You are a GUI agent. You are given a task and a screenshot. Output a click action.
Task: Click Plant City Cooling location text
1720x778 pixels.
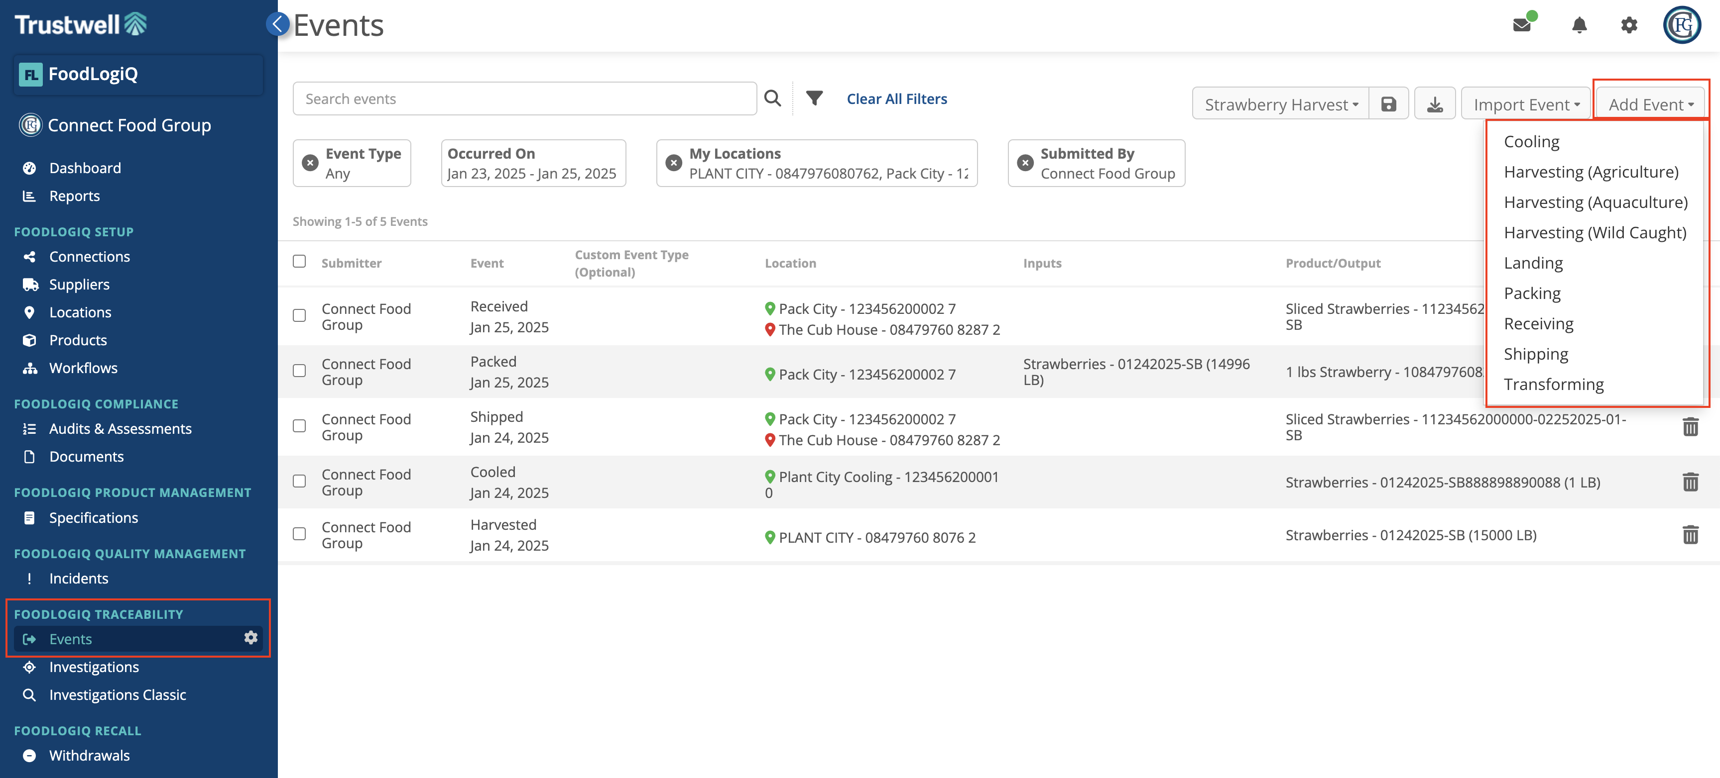(882, 485)
